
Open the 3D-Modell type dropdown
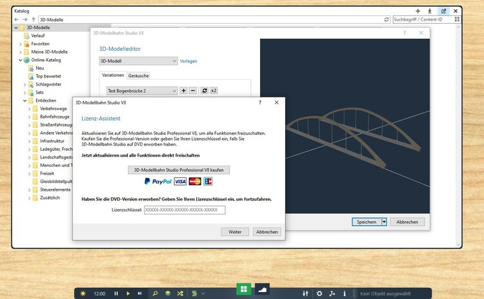[138, 61]
